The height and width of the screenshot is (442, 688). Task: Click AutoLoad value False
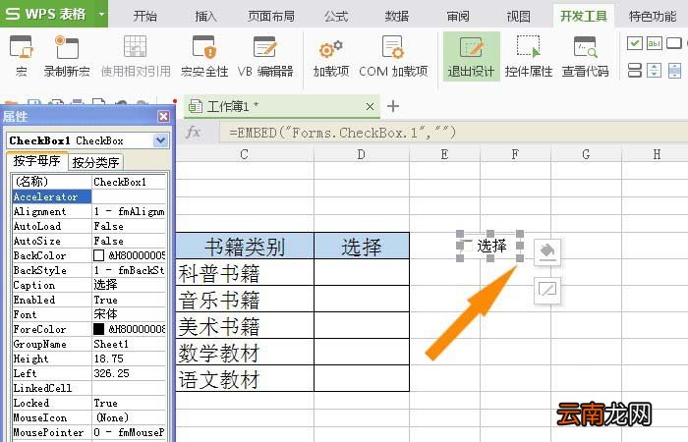click(x=129, y=226)
